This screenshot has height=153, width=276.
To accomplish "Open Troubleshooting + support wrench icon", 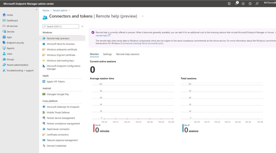I will coord(4,70).
